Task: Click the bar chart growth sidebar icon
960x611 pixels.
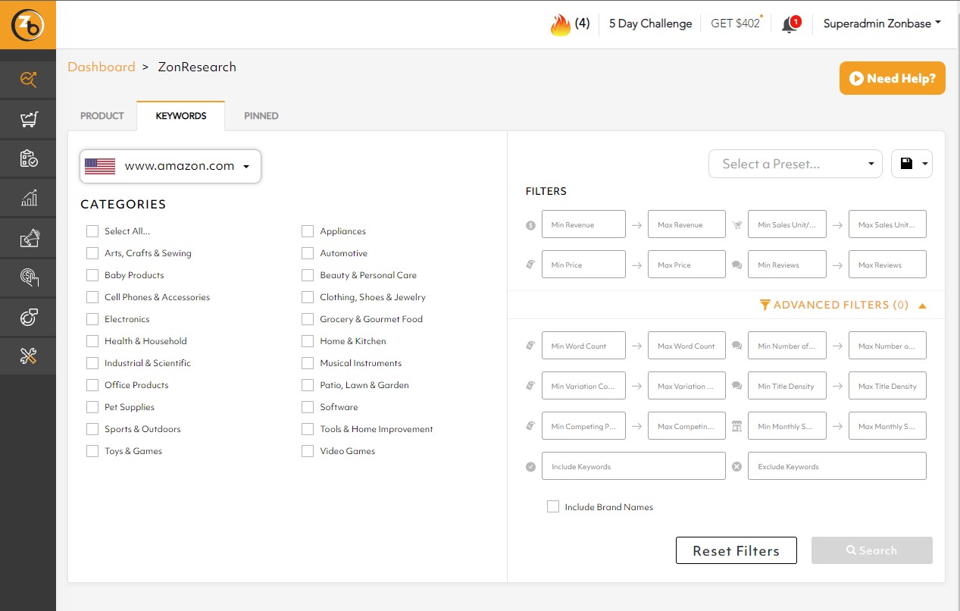Action: pos(28,198)
